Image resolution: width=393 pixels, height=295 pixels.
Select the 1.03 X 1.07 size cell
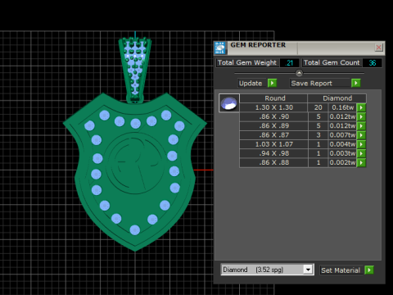[273, 144]
